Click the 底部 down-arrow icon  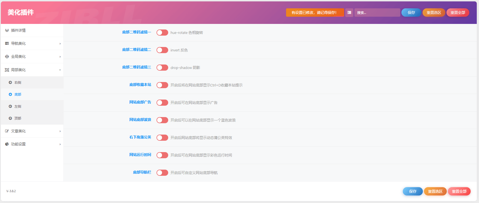click(x=10, y=94)
